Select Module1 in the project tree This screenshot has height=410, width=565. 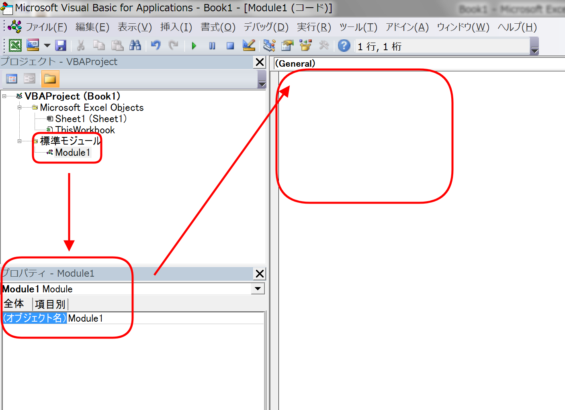[73, 153]
